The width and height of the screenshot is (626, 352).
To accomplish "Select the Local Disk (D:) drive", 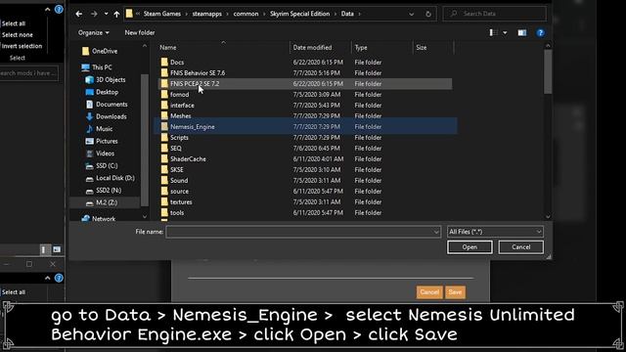I will [x=110, y=178].
